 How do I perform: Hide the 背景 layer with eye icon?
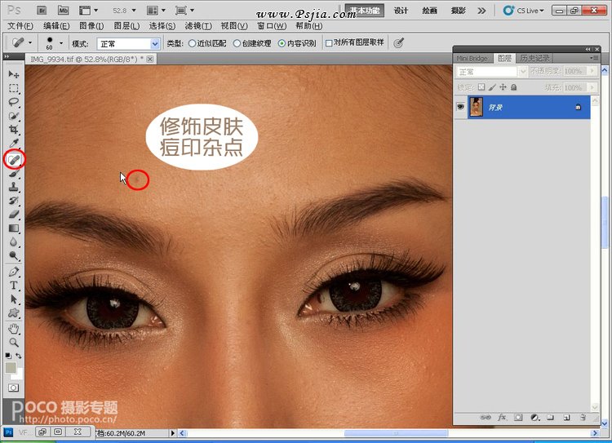click(460, 107)
